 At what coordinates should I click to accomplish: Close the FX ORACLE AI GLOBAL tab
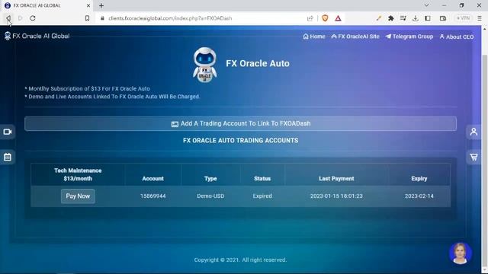coord(88,5)
